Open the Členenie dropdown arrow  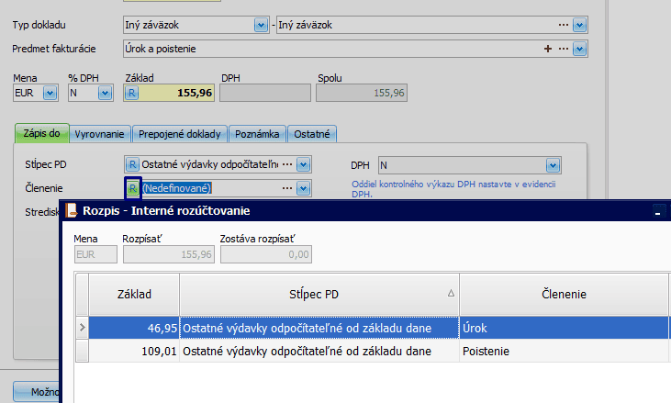tap(304, 188)
